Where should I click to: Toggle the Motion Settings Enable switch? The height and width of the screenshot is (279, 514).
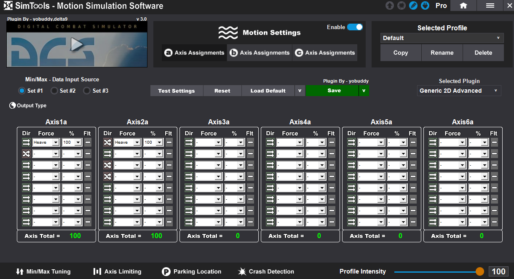click(x=355, y=27)
